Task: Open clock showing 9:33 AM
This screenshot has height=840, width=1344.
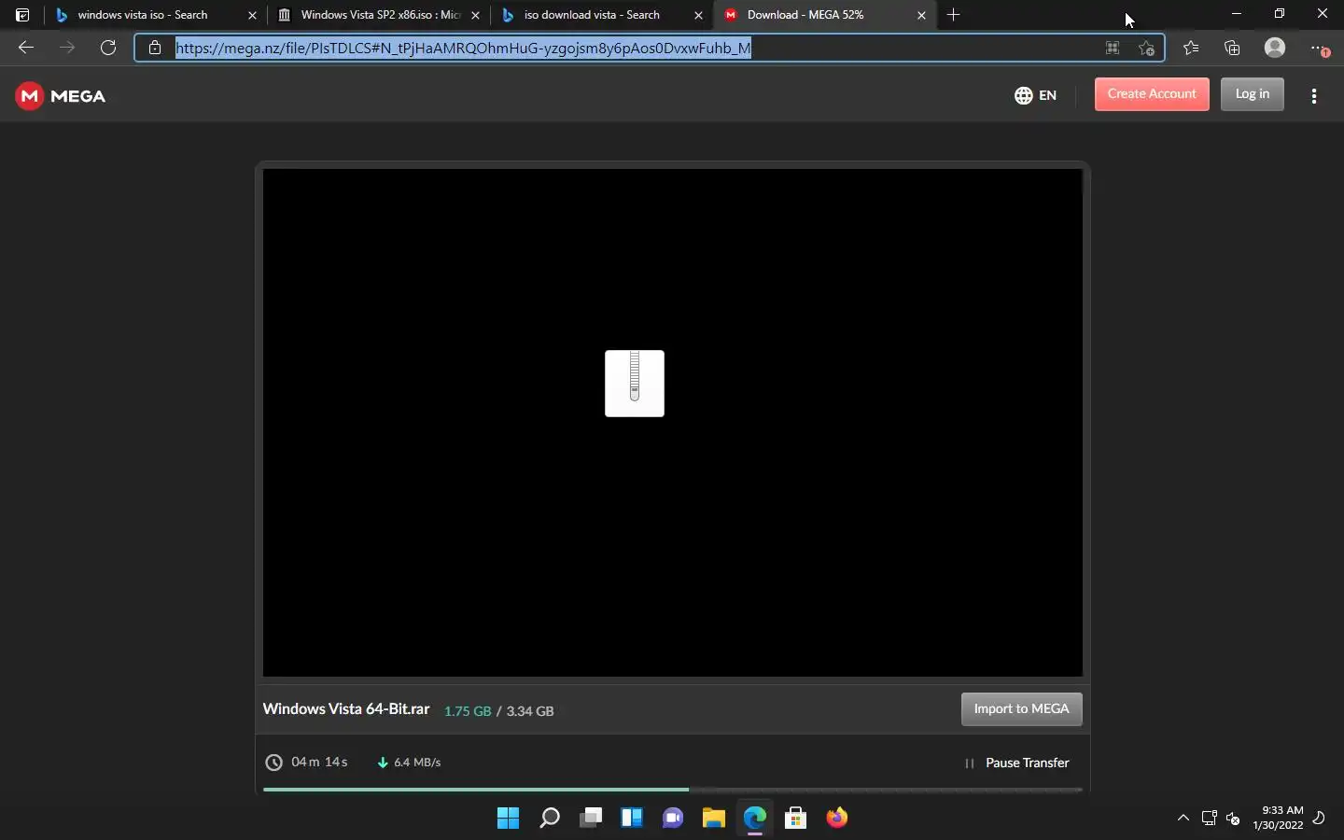Action: tap(1279, 818)
